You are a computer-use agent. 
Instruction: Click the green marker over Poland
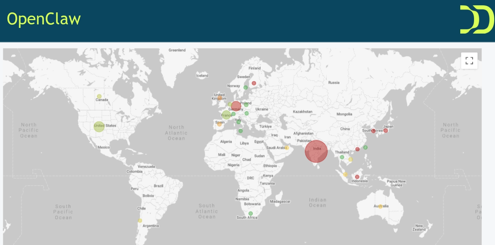pyautogui.click(x=246, y=105)
